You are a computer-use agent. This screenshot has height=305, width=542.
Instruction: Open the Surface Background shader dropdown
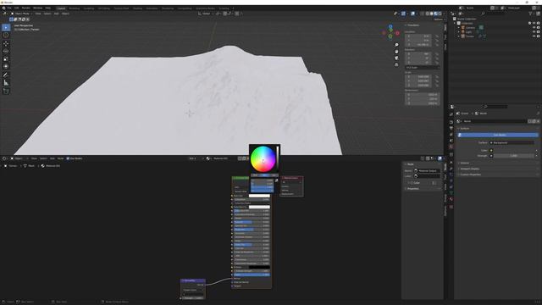click(512, 142)
